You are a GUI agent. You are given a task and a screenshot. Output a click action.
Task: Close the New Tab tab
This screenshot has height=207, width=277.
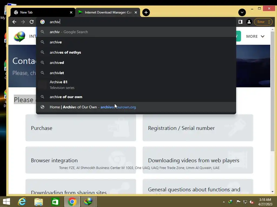pos(71,12)
